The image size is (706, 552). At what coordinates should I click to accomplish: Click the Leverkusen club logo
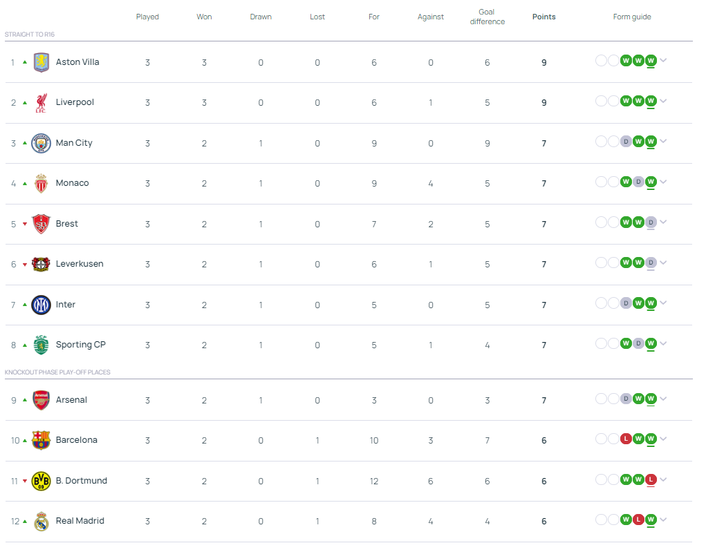[41, 264]
